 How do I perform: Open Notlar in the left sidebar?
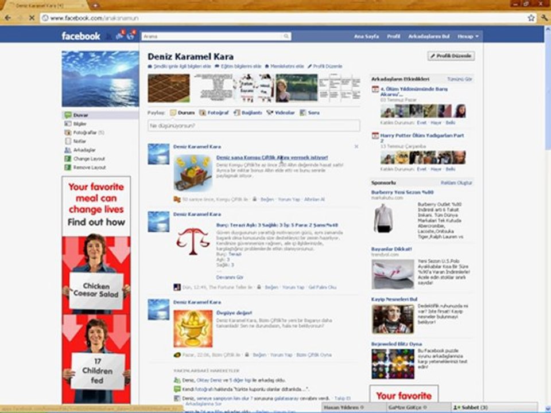(79, 141)
